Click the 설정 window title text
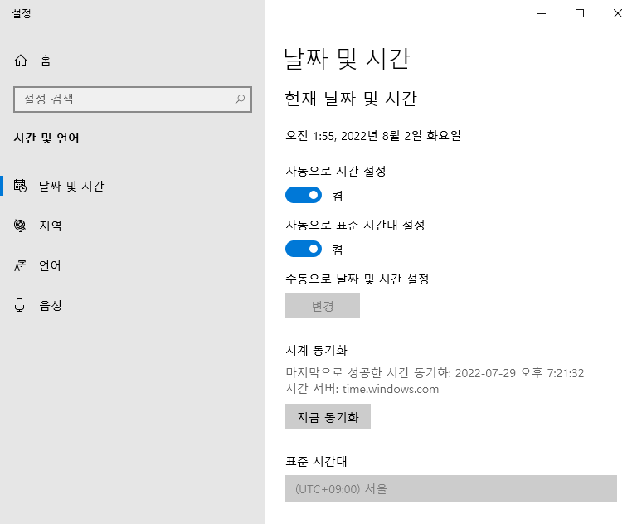The height and width of the screenshot is (524, 637). click(22, 13)
